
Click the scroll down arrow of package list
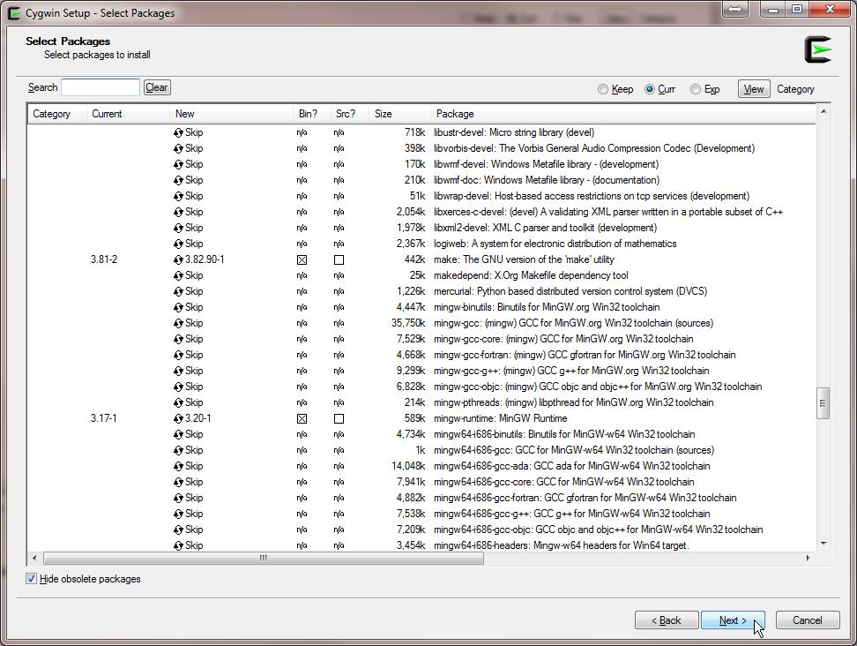click(x=823, y=544)
